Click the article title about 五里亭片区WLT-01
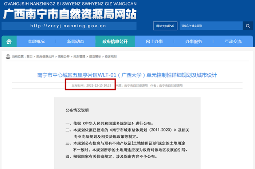The height and width of the screenshot is (169, 255). point(127,75)
